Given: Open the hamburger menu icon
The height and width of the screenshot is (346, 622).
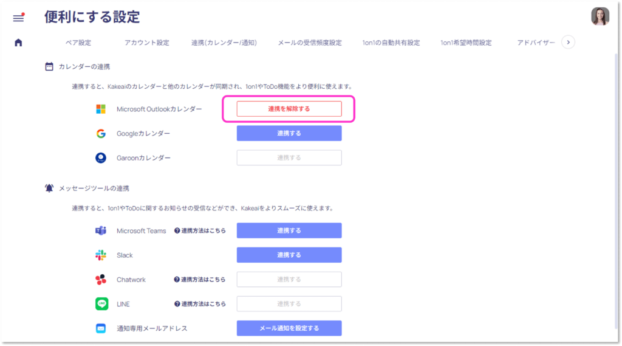Looking at the screenshot, I should tap(19, 18).
